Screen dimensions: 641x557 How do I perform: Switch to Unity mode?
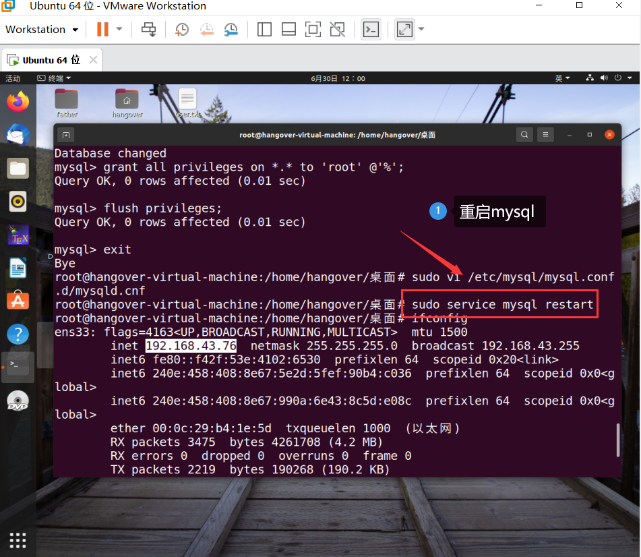pyautogui.click(x=338, y=30)
